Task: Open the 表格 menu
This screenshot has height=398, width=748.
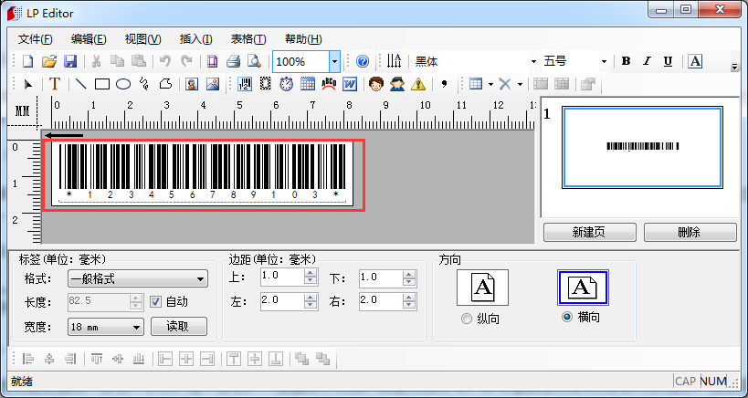Action: (248, 39)
